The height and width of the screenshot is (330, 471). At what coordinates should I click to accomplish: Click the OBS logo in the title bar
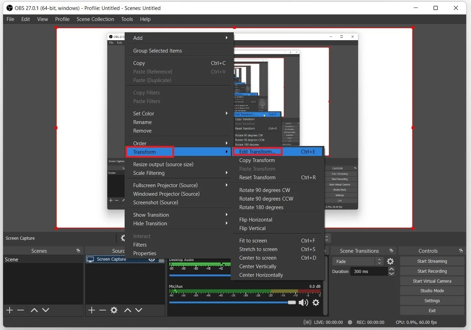click(10, 8)
